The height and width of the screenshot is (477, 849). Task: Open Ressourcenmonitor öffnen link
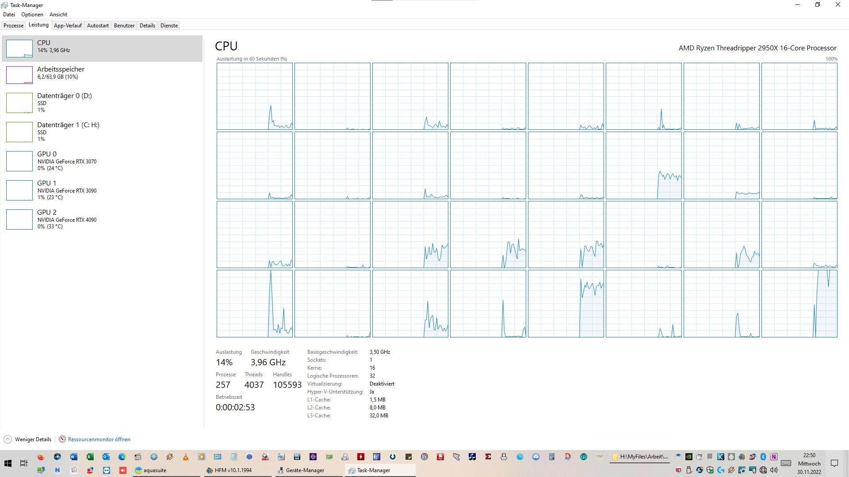pyautogui.click(x=95, y=439)
